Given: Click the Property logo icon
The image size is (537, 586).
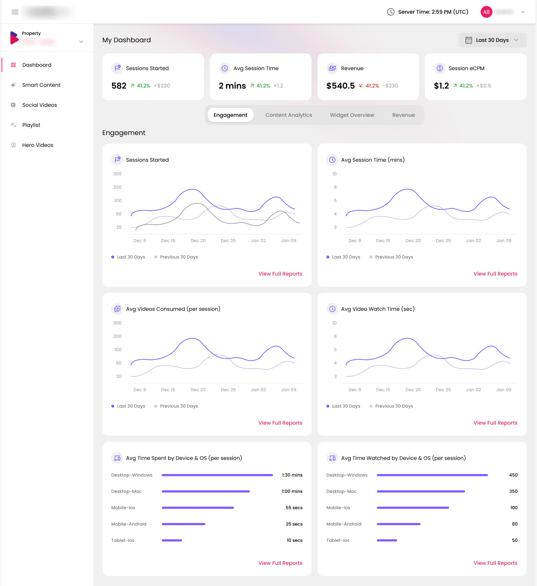Looking at the screenshot, I should pos(14,38).
